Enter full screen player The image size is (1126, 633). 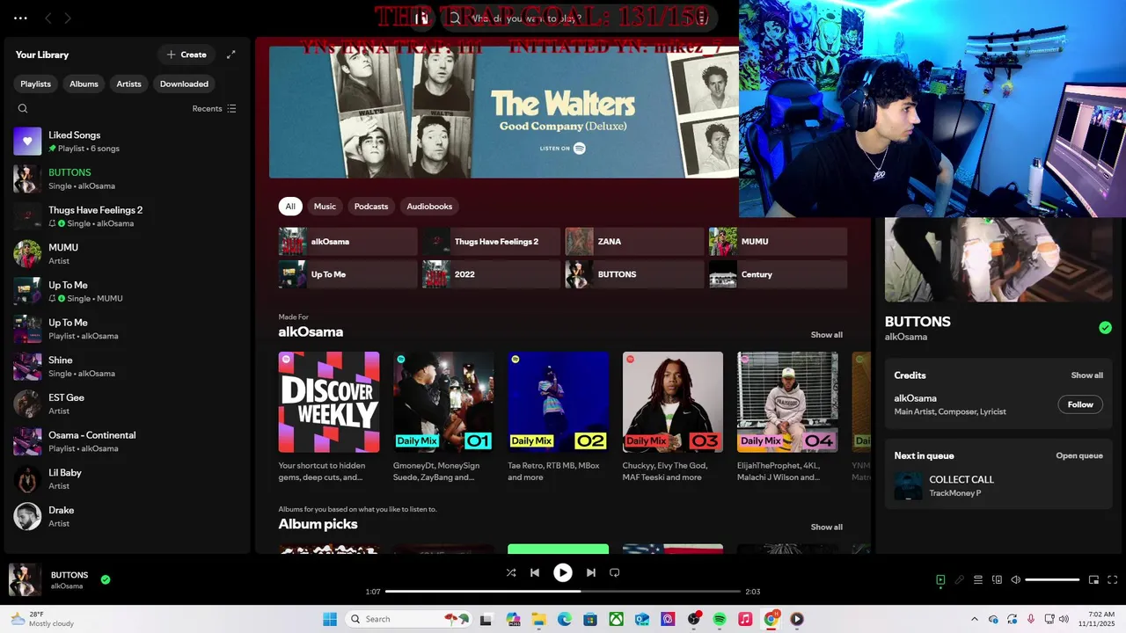[x=1112, y=579]
